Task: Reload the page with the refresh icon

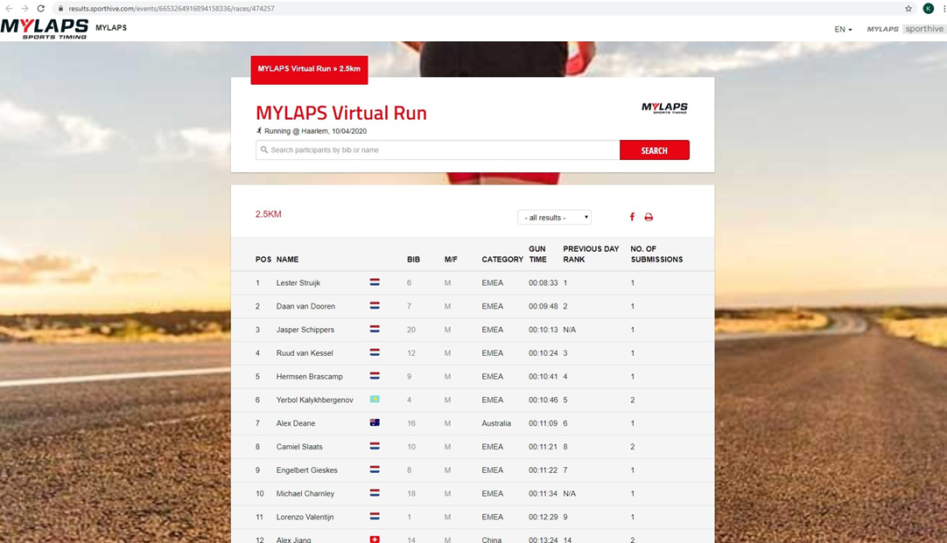Action: (x=40, y=9)
